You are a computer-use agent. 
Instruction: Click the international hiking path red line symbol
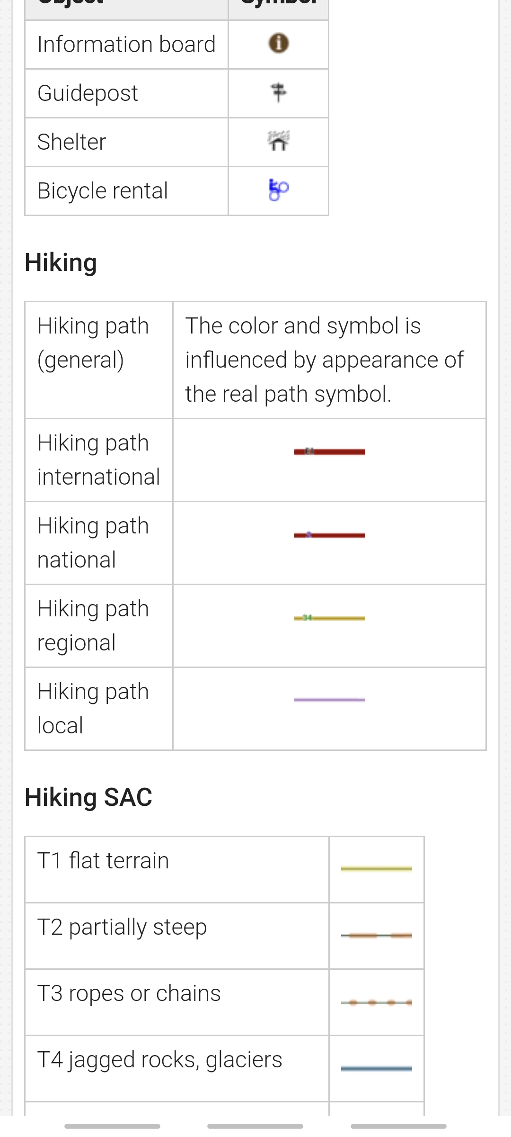point(330,452)
